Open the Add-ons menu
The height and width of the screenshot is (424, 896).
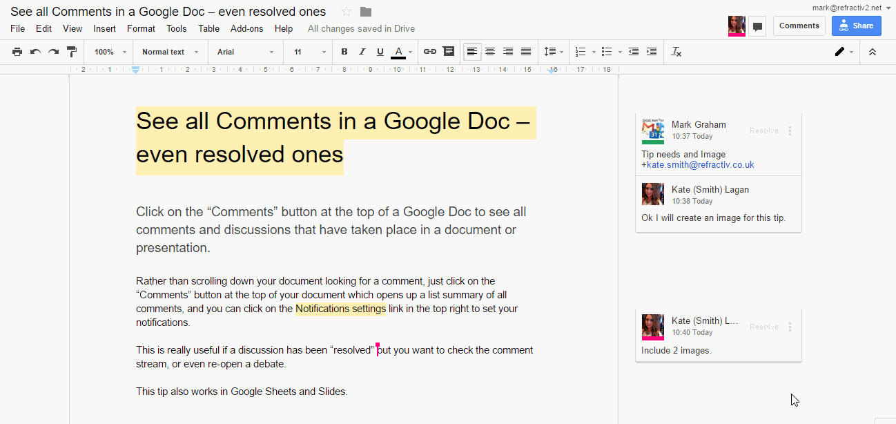pyautogui.click(x=246, y=29)
